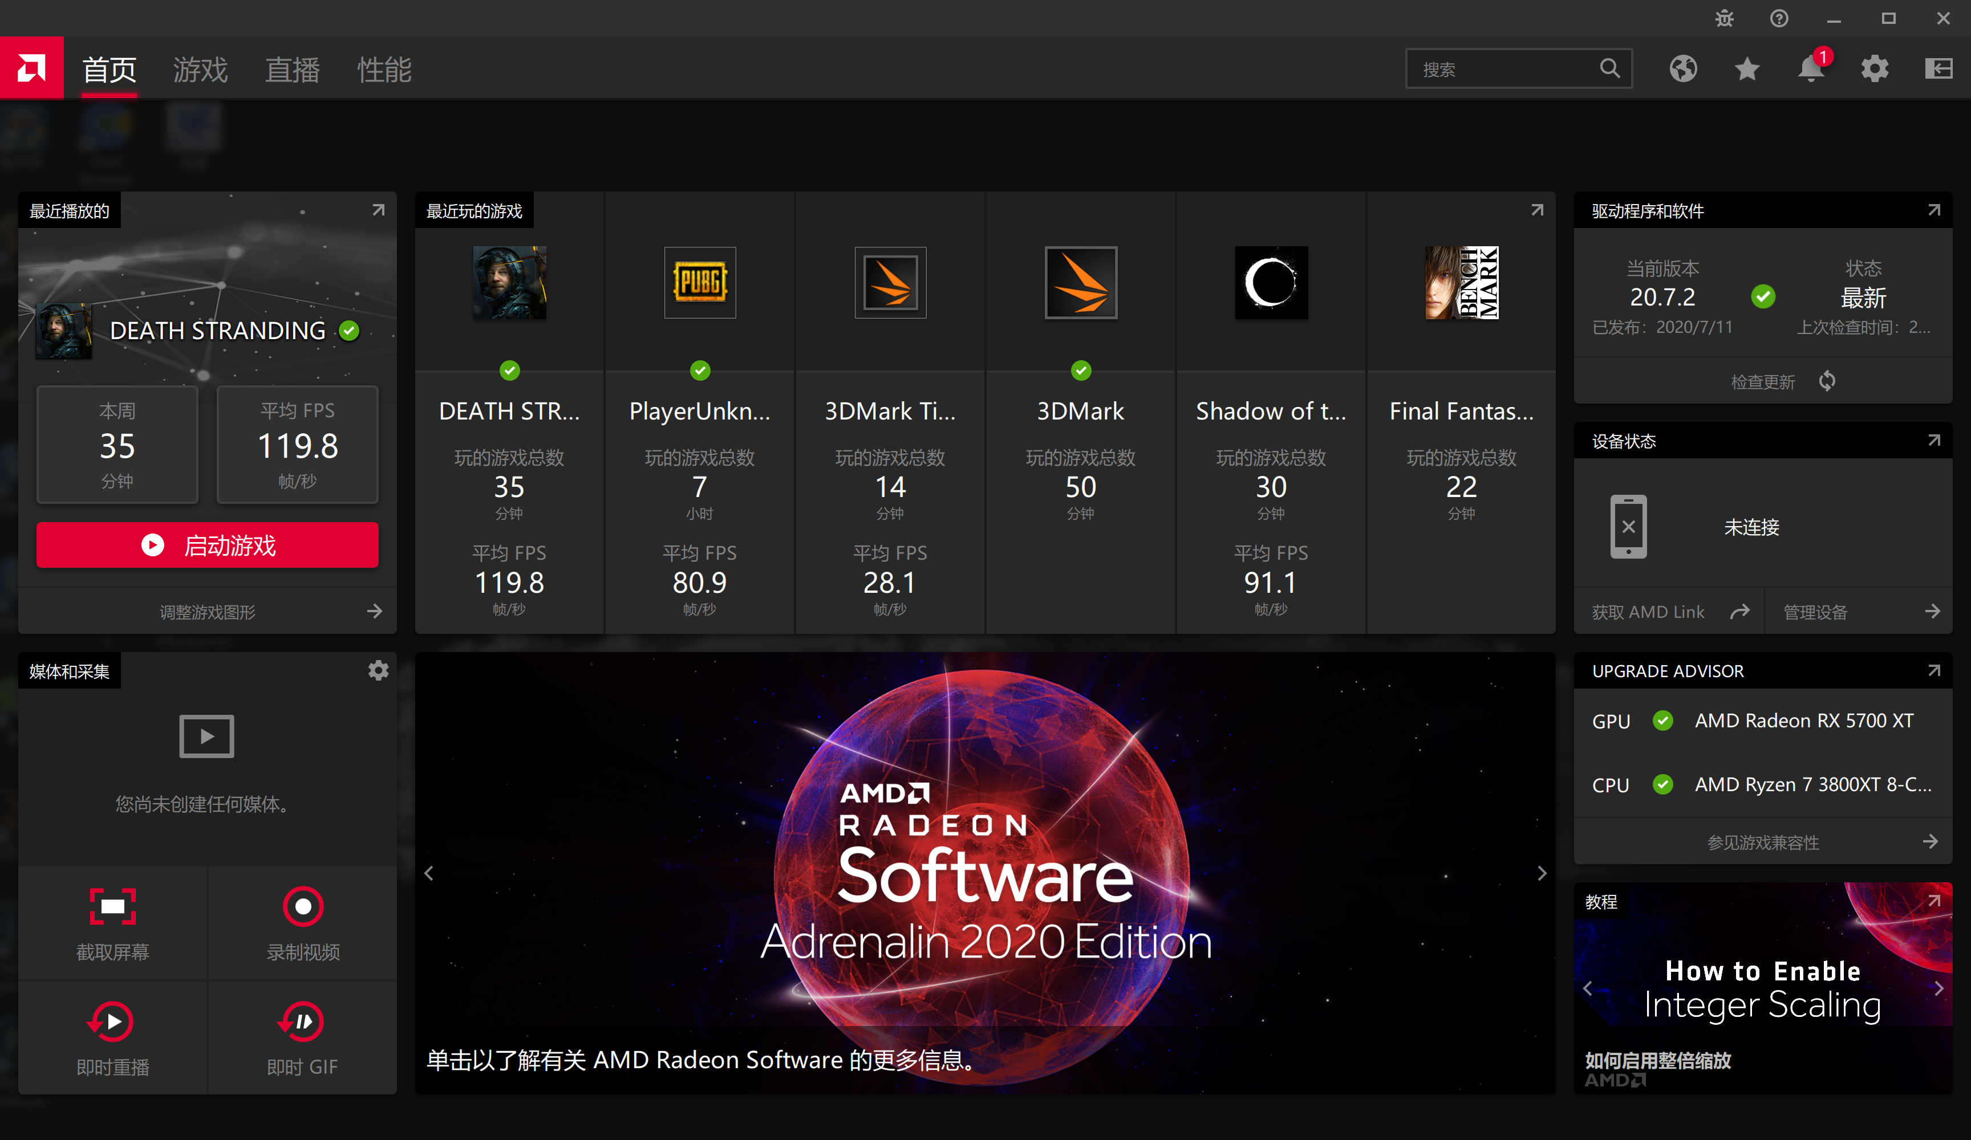Expand the 最近播放的 panel

pos(379,210)
